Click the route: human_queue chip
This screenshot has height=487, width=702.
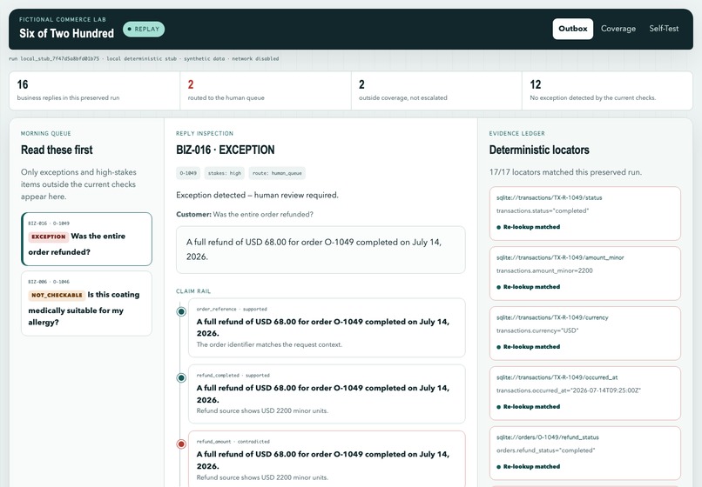[277, 173]
